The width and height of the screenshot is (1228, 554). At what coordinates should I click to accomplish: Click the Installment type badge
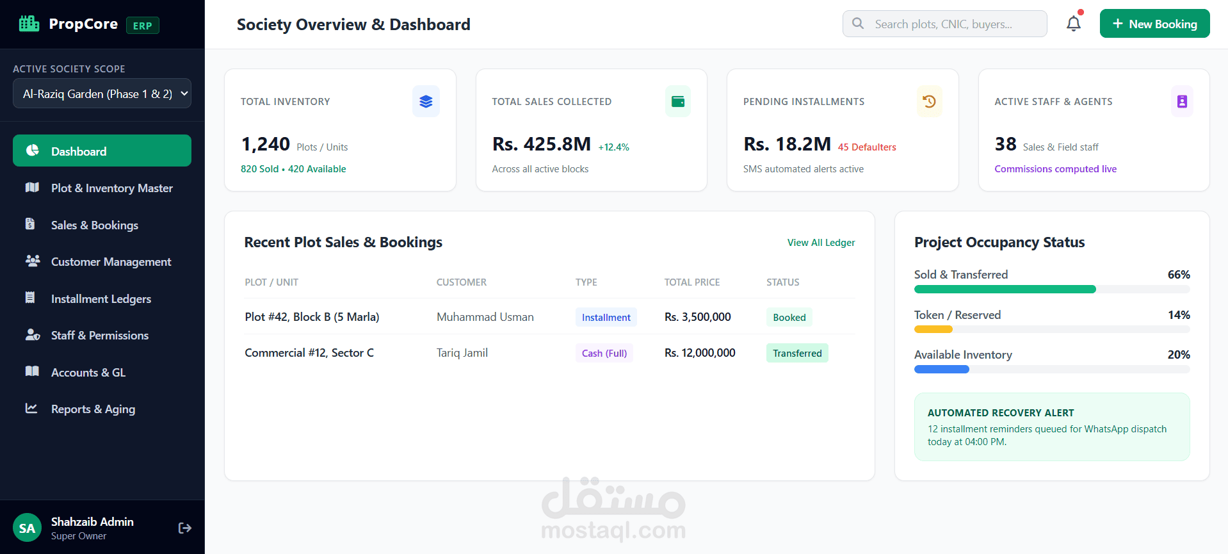[x=606, y=317]
